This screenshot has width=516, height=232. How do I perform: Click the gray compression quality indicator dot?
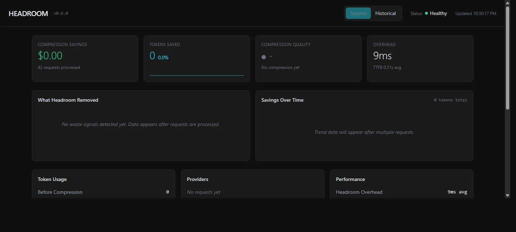click(264, 57)
